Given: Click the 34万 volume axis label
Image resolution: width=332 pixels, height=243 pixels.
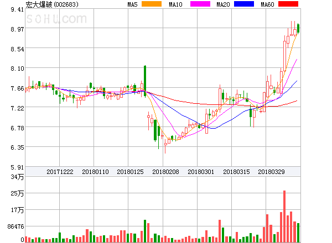Looking at the screenshot, I should point(17,177).
